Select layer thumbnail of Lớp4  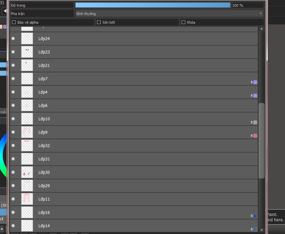[x=27, y=92]
